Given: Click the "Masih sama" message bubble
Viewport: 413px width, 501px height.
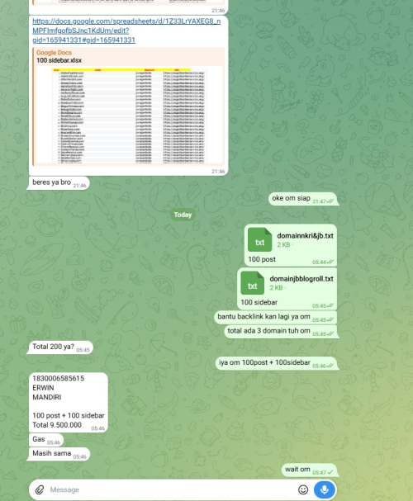Looking at the screenshot, I should 59,454.
